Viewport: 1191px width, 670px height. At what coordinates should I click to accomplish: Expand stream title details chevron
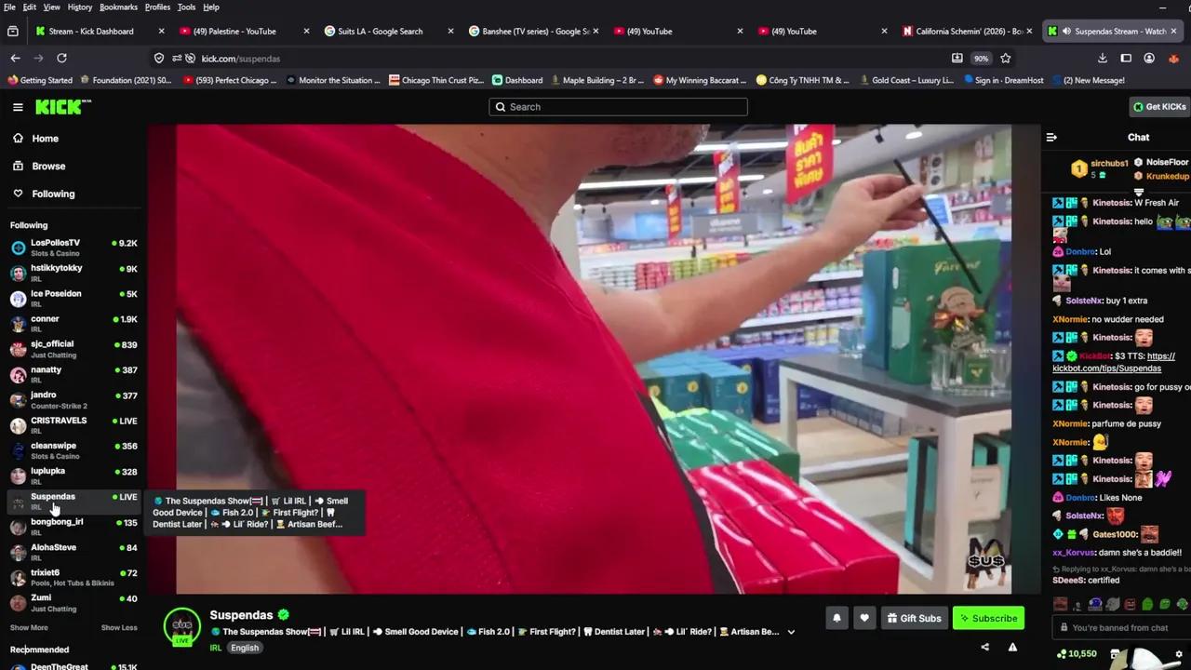(791, 632)
